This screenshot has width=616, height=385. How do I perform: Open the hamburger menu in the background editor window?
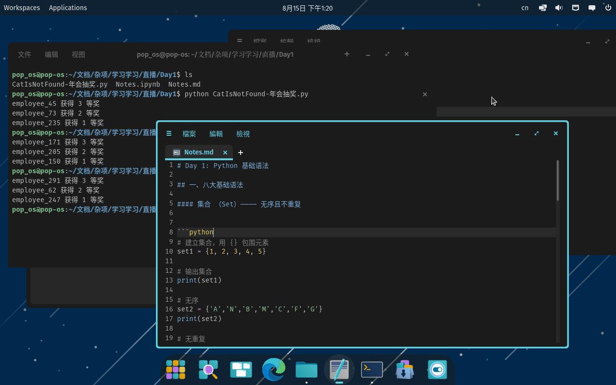(239, 41)
